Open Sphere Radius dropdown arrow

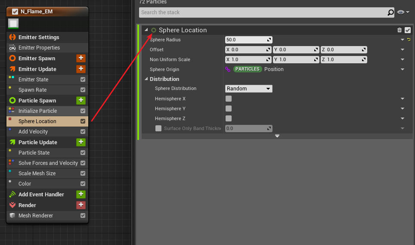pos(403,40)
